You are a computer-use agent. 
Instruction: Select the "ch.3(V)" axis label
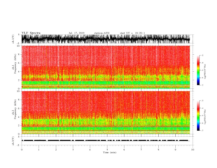(x=13, y=141)
